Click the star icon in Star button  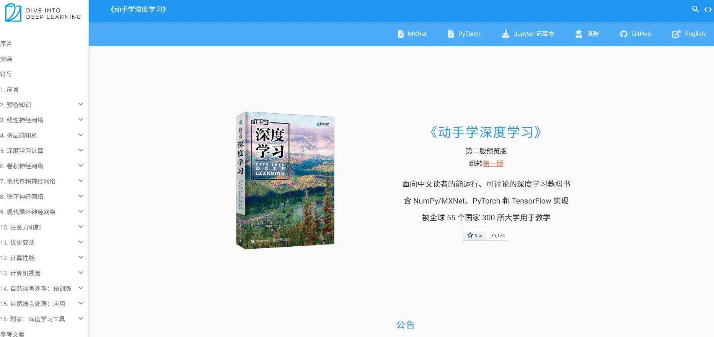coord(470,235)
